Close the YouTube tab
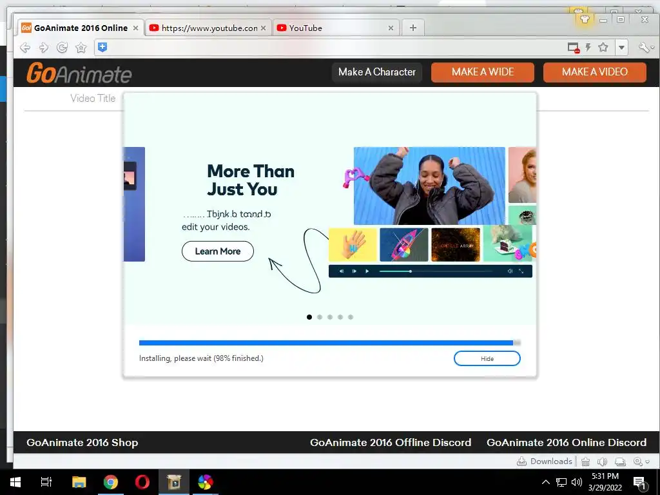Screen dimensions: 660x495 point(391,28)
